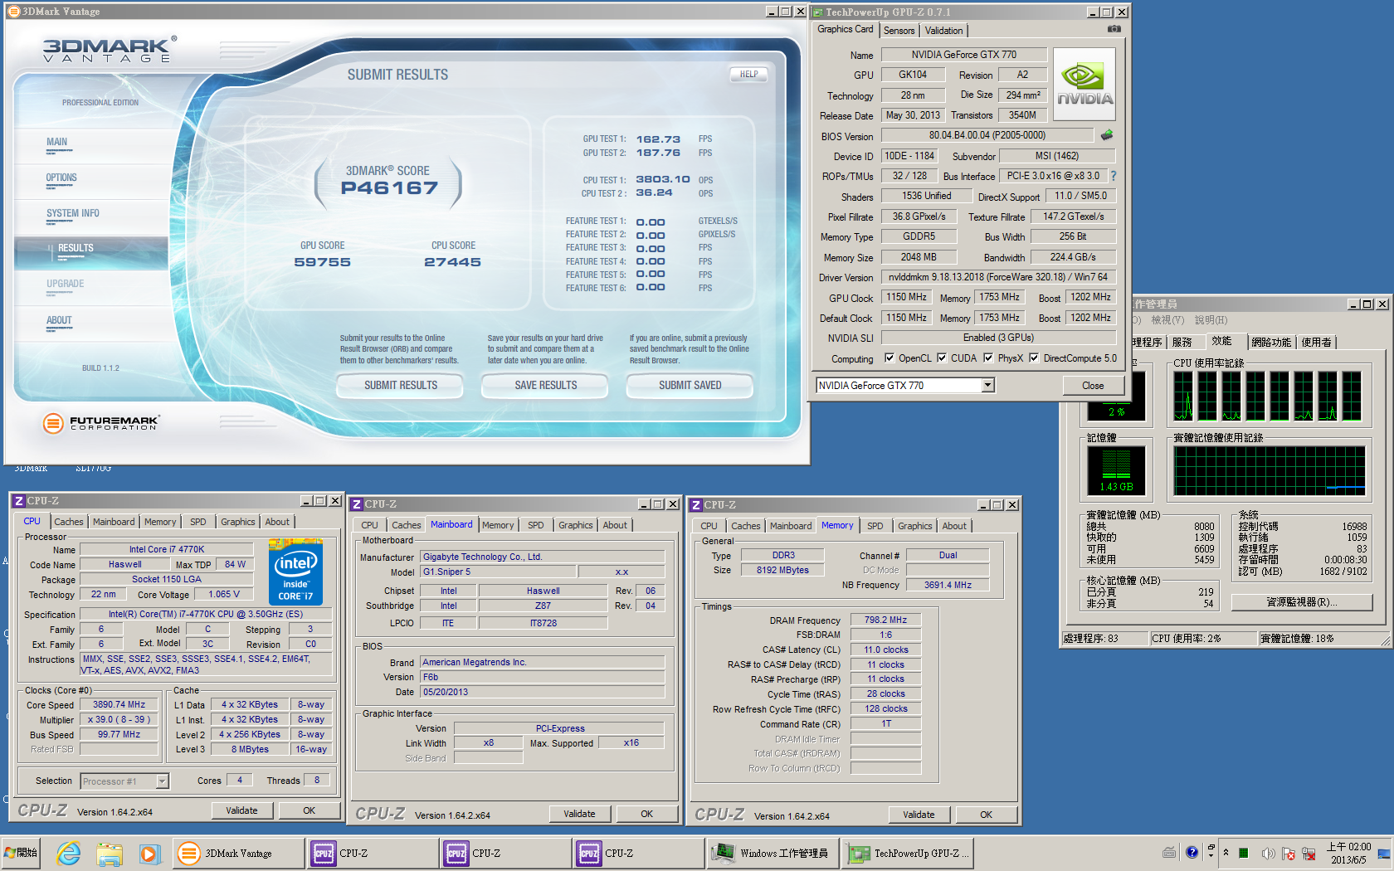Click the language bar restore icon
The width and height of the screenshot is (1394, 871).
coord(1211,847)
